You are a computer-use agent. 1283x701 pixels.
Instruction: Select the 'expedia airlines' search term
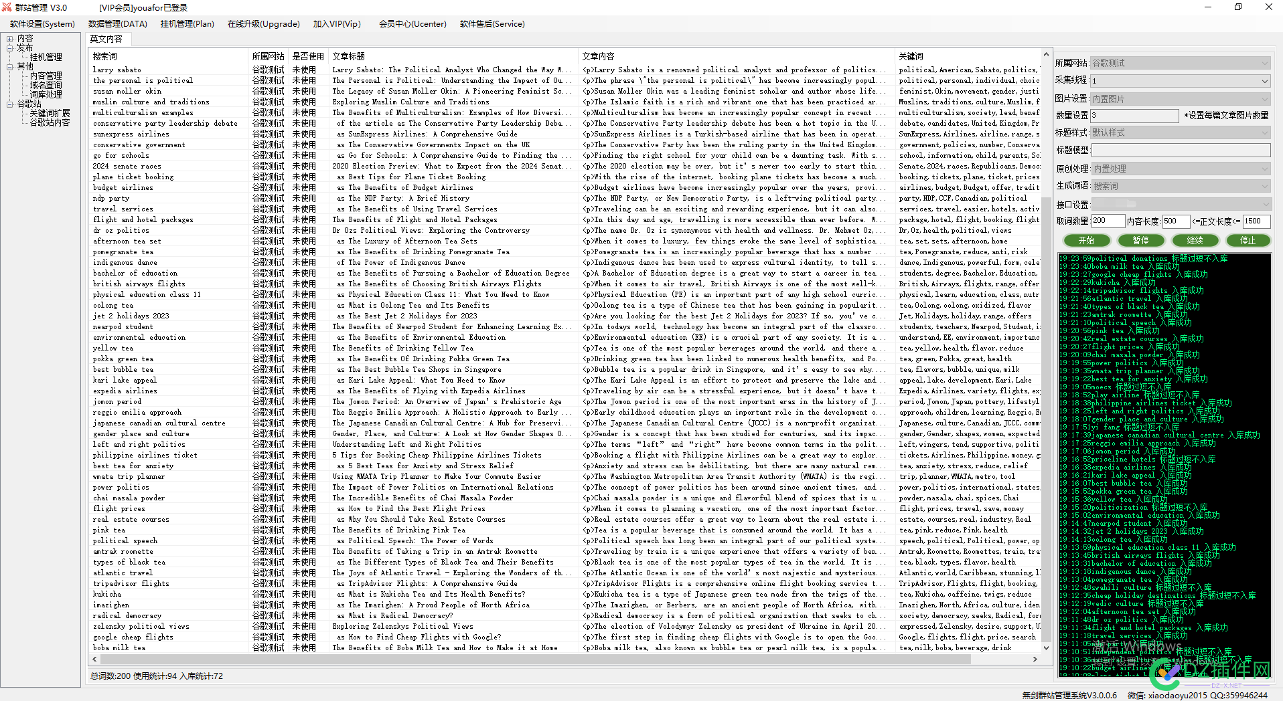tap(125, 391)
